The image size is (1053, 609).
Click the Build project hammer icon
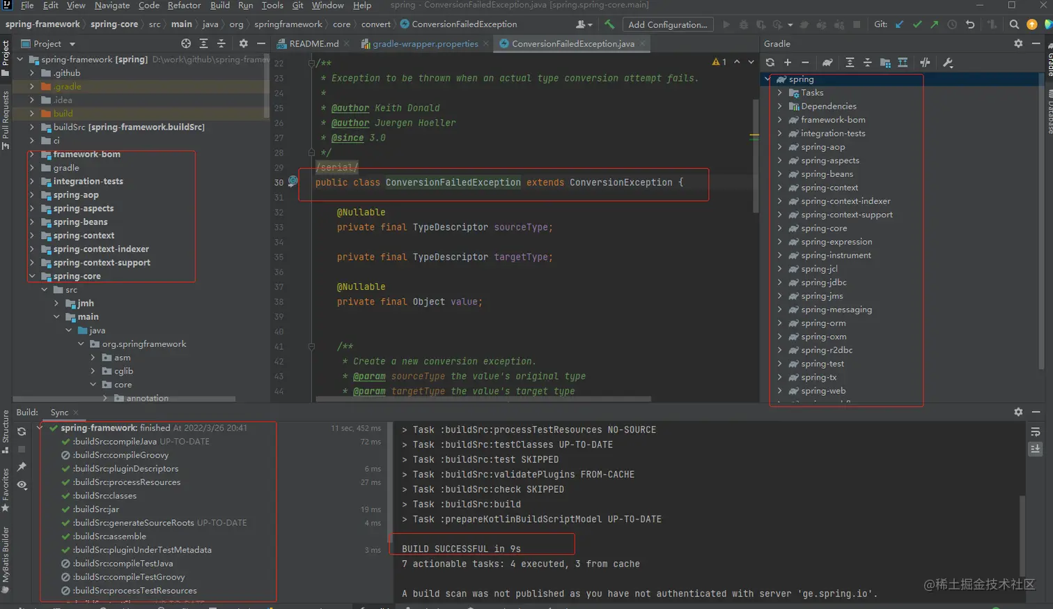(x=609, y=24)
